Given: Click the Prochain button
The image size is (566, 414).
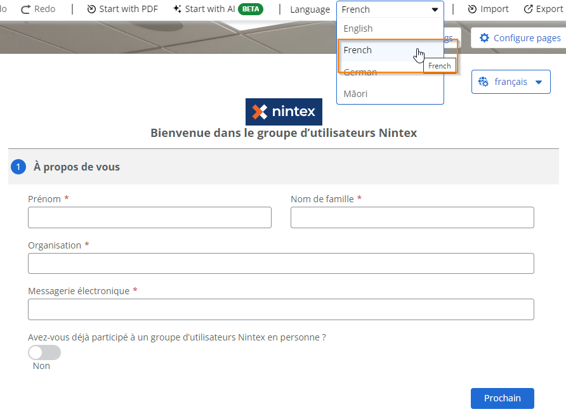Looking at the screenshot, I should [x=502, y=398].
